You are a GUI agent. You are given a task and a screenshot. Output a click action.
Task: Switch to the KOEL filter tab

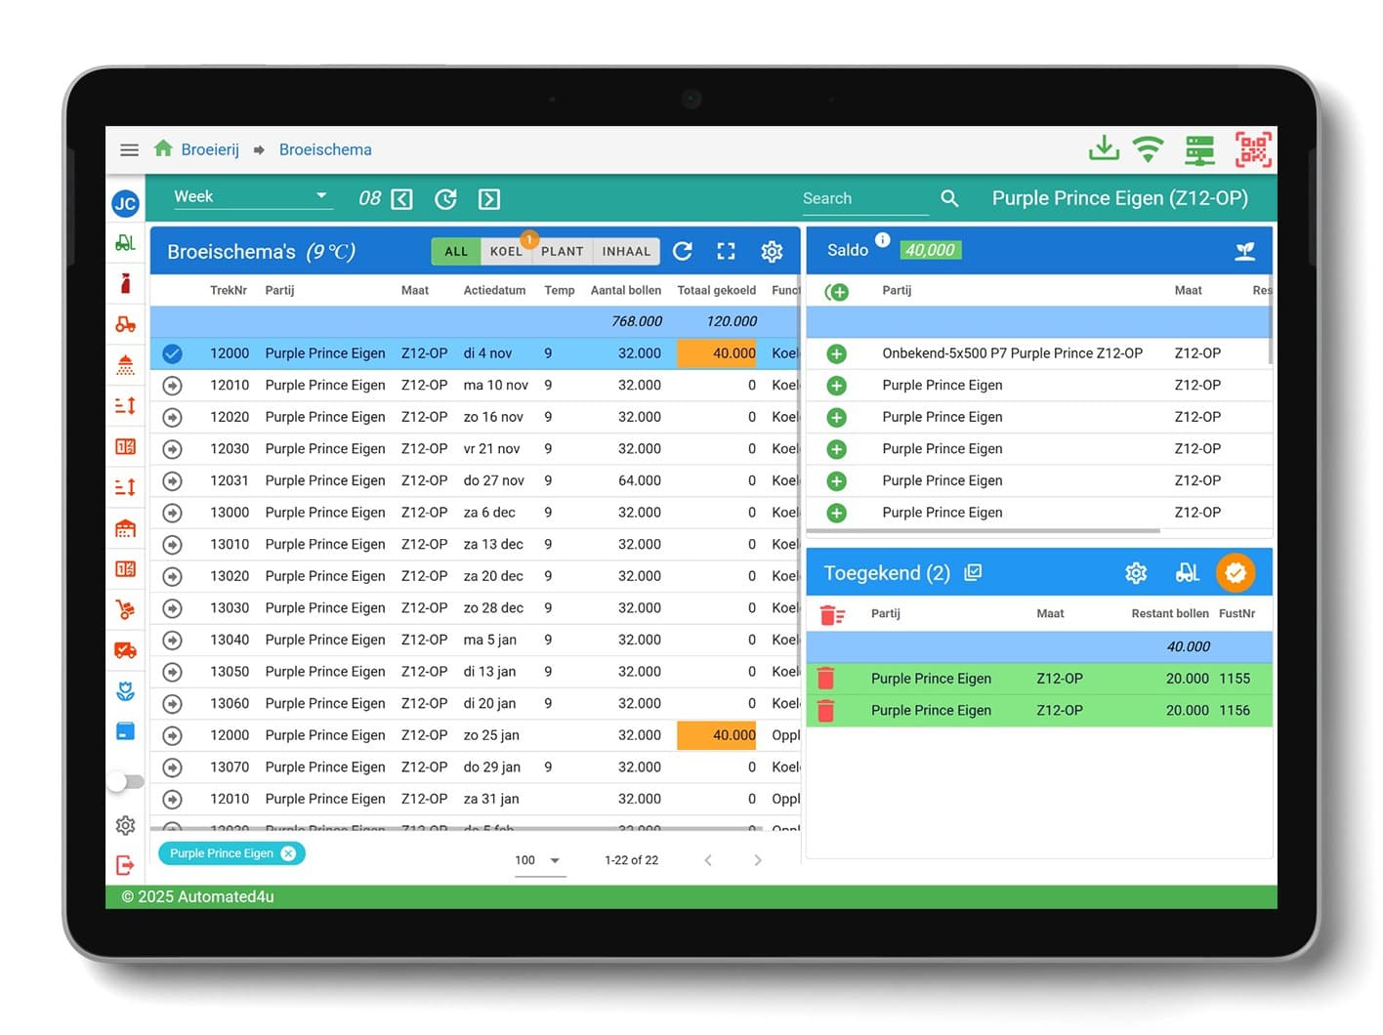point(506,251)
